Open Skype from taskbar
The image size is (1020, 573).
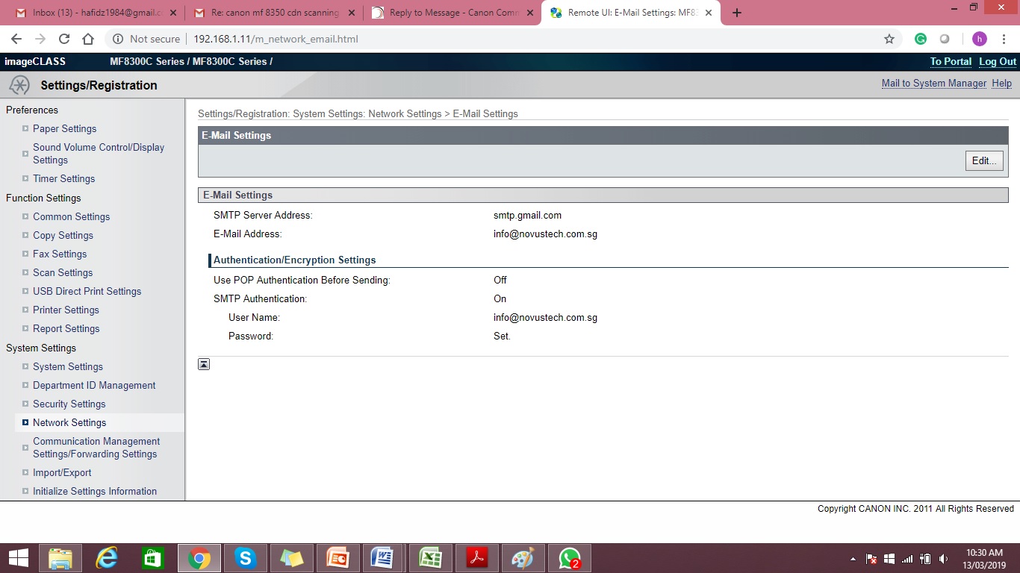tap(245, 558)
